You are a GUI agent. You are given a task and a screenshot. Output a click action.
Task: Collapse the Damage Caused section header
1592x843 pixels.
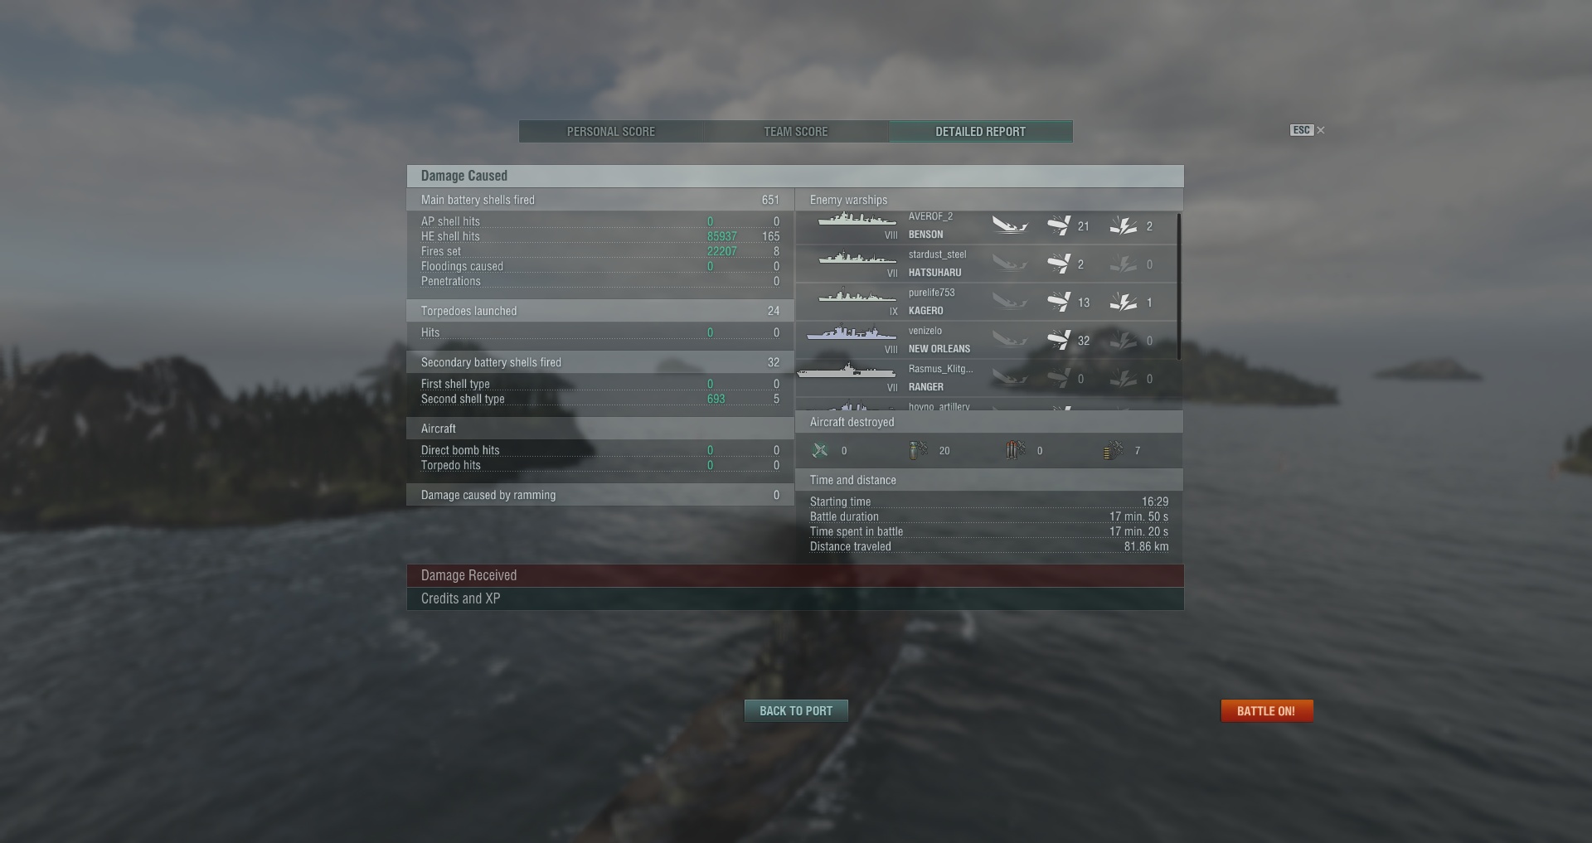tap(795, 176)
